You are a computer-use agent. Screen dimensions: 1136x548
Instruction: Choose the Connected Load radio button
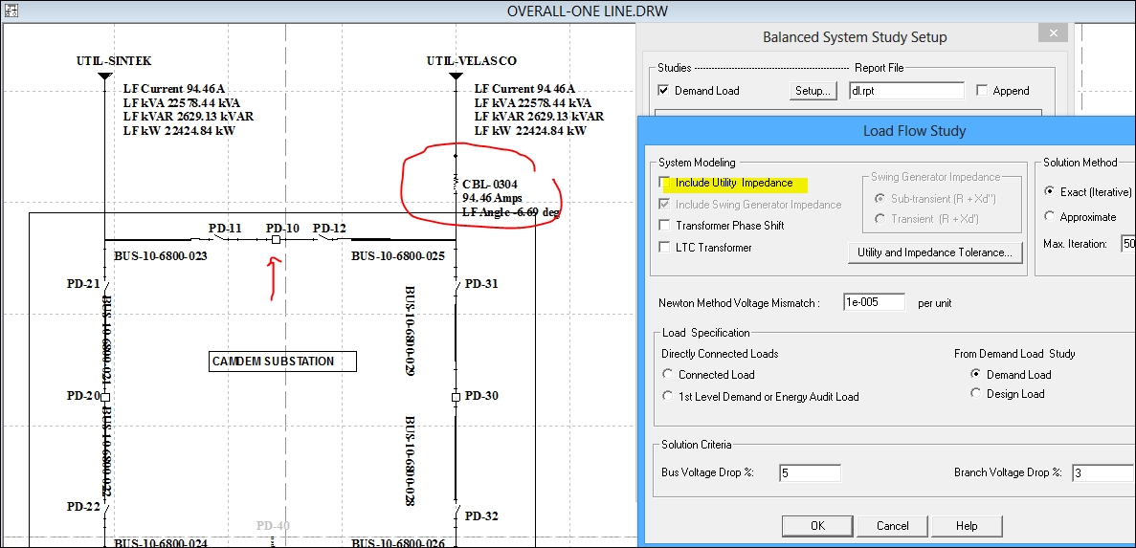click(668, 375)
